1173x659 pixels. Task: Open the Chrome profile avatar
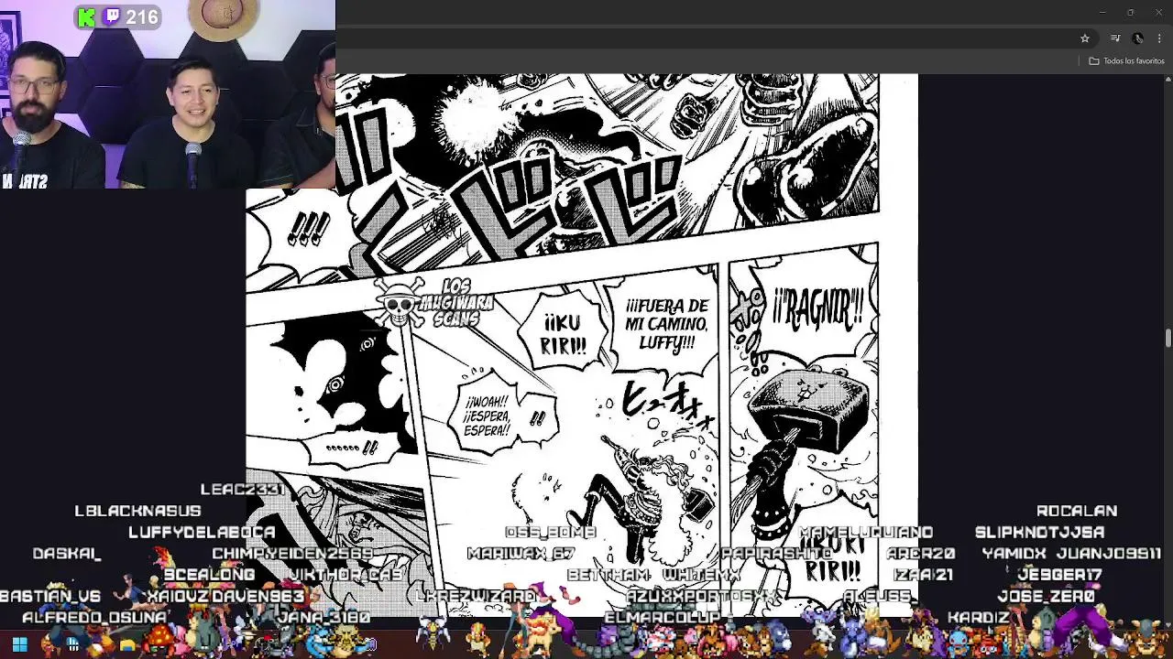click(x=1138, y=38)
